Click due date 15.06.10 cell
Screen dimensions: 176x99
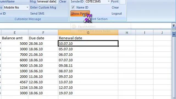(43, 65)
